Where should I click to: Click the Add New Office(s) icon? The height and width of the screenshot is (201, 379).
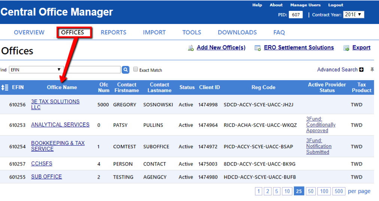191,48
